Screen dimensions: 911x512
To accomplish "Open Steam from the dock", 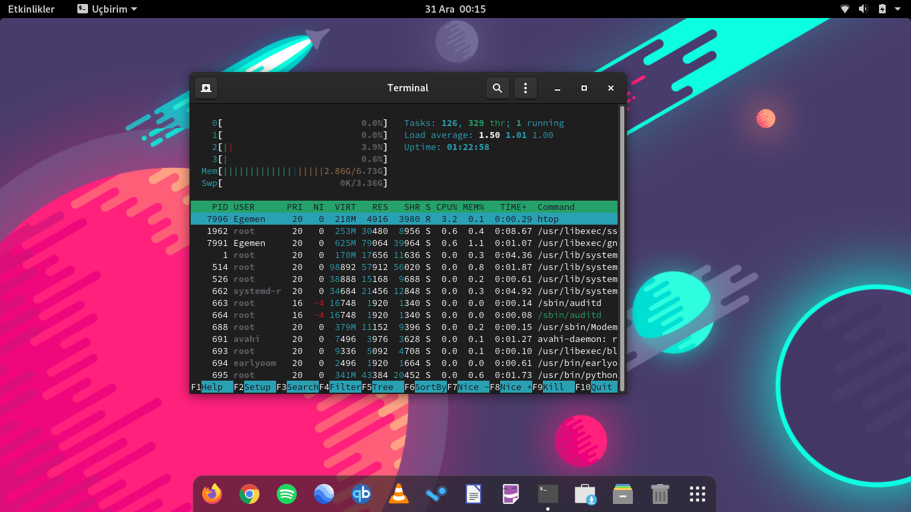I will [x=436, y=494].
